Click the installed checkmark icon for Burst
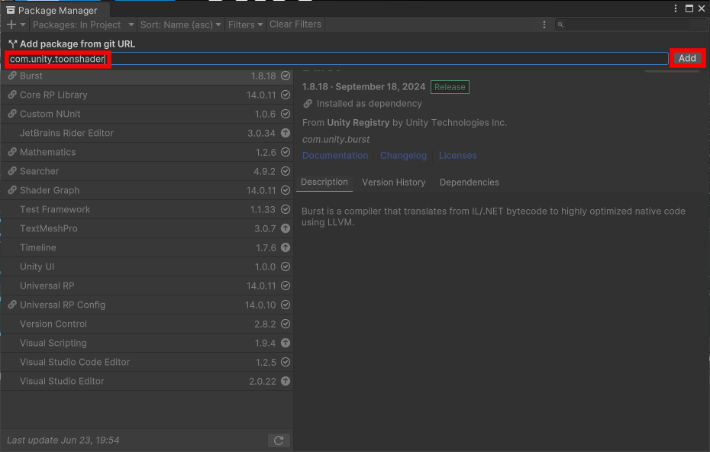710x452 pixels. tap(286, 76)
